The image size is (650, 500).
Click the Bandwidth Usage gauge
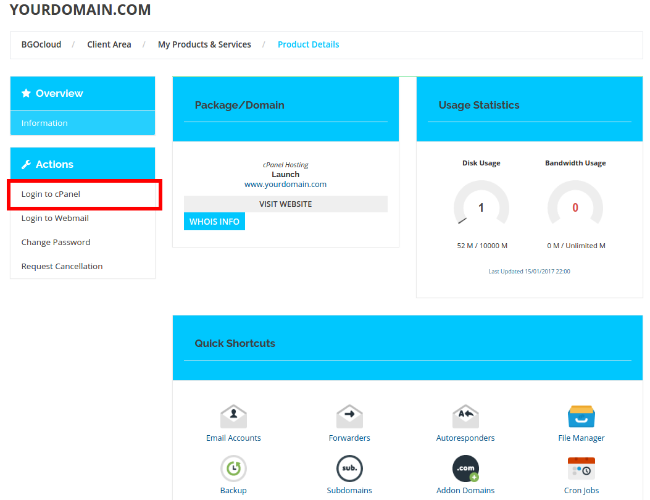[x=575, y=204]
